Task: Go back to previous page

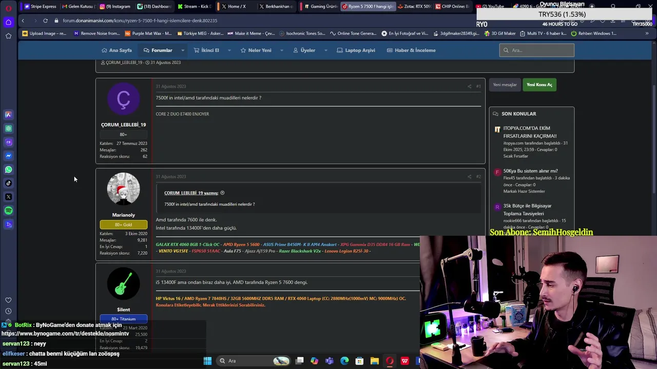Action: click(23, 20)
